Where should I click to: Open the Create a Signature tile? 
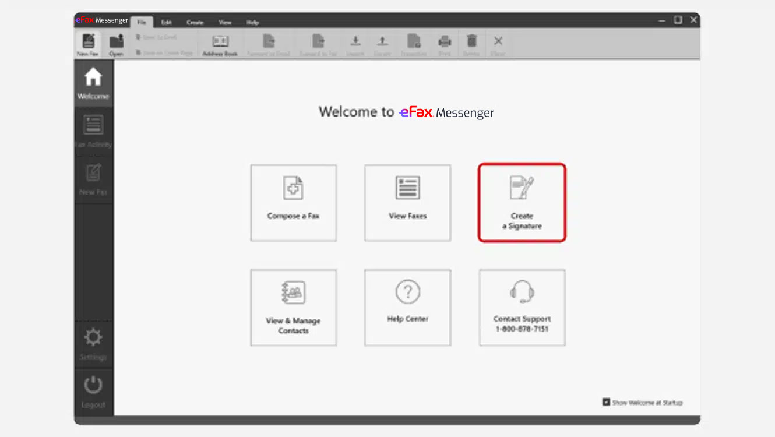tap(522, 202)
